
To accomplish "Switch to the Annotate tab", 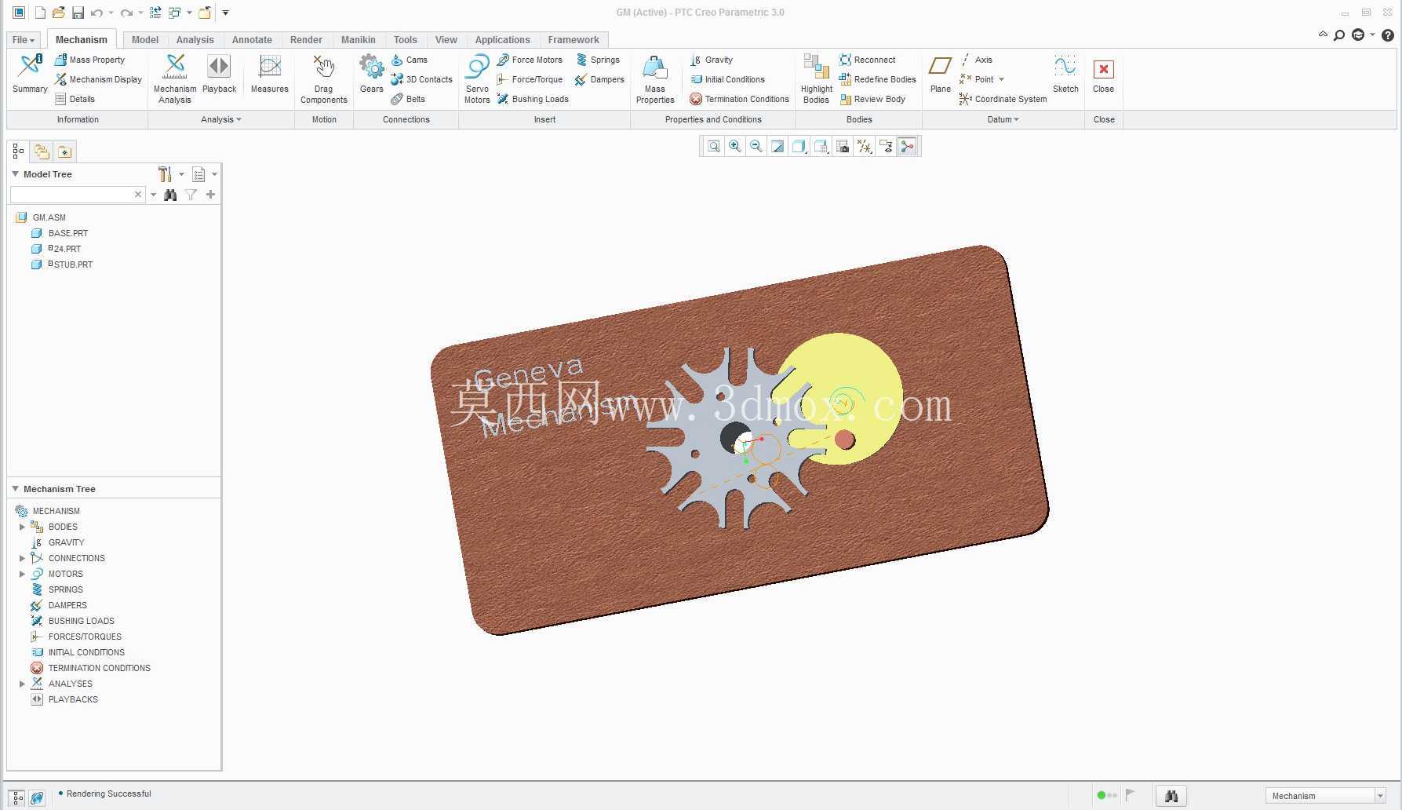I will pos(252,40).
